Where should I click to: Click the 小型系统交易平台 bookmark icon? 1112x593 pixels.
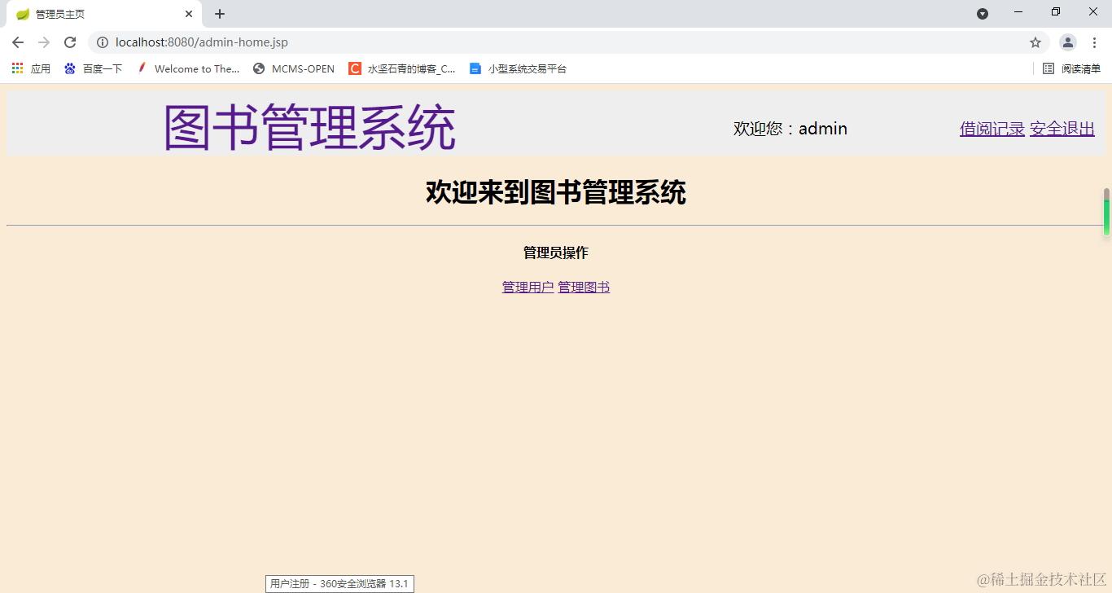[475, 68]
